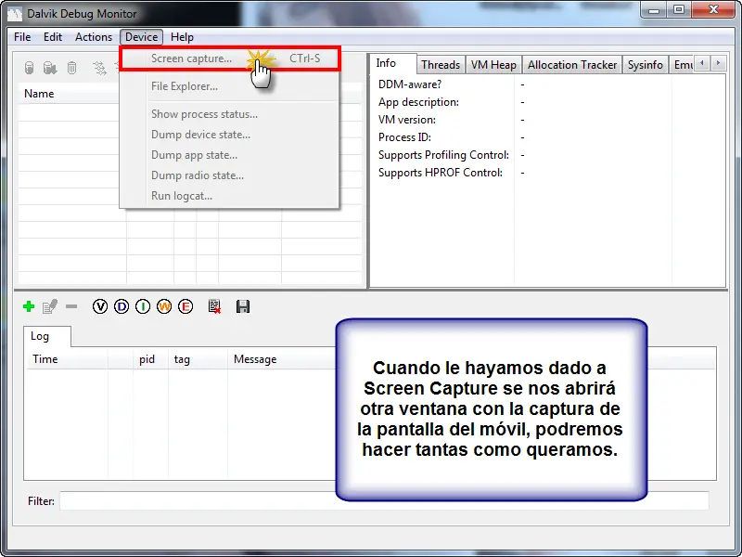Click Supports HPROF Control: label
The height and width of the screenshot is (557, 742).
[x=440, y=173]
